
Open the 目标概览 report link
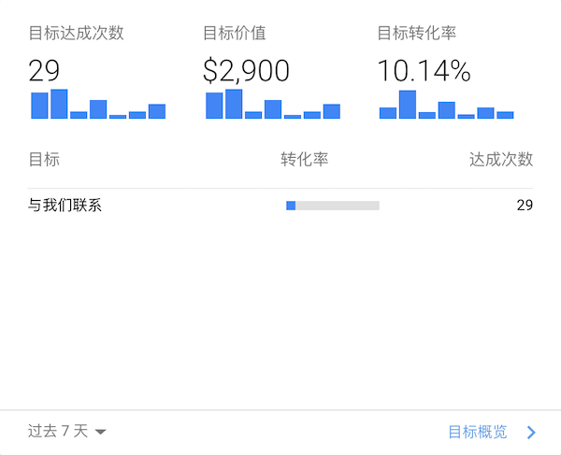(478, 432)
